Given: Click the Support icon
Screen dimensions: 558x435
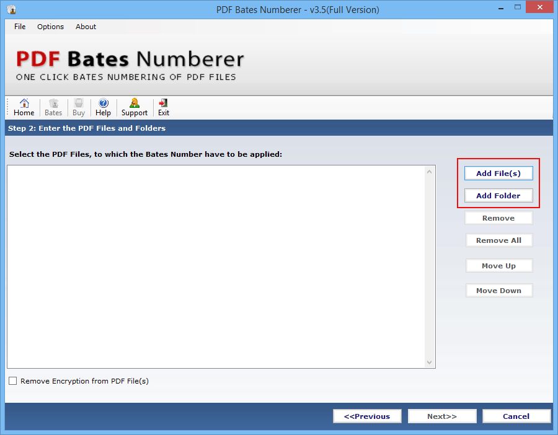Looking at the screenshot, I should point(134,107).
